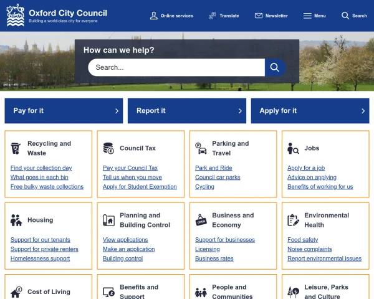Expand the Report it section
The height and width of the screenshot is (299, 374).
(187, 111)
